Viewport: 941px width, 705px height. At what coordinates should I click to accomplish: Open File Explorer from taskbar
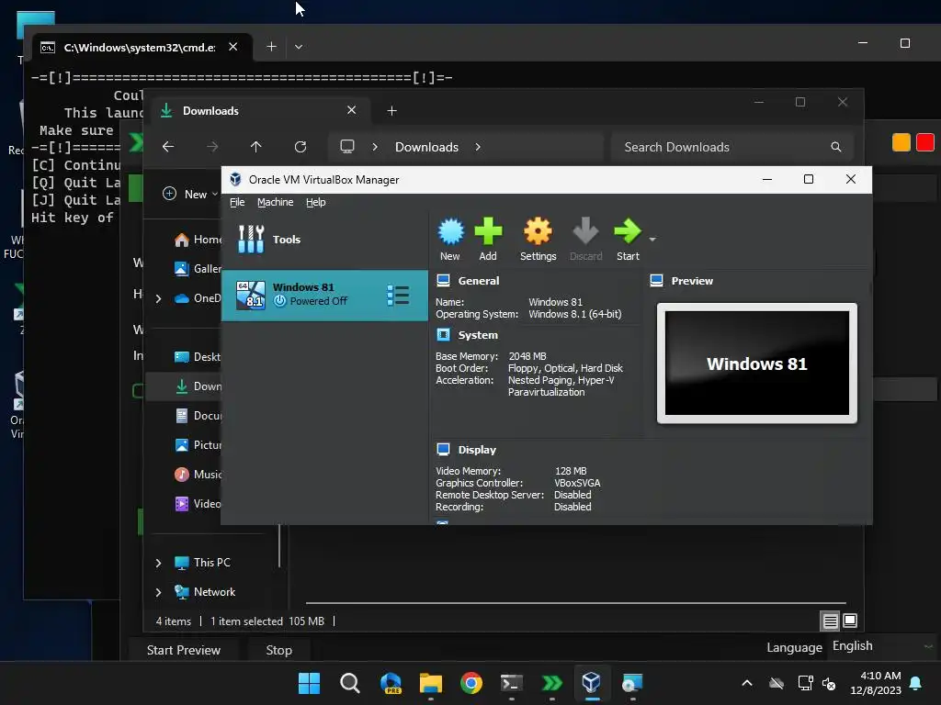[431, 683]
